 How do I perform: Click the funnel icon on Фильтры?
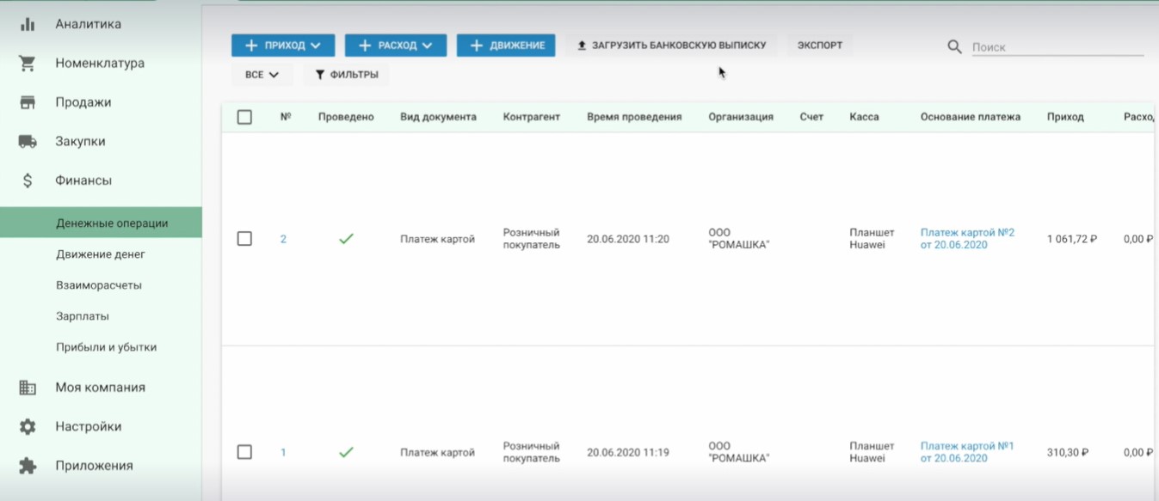[x=320, y=75]
